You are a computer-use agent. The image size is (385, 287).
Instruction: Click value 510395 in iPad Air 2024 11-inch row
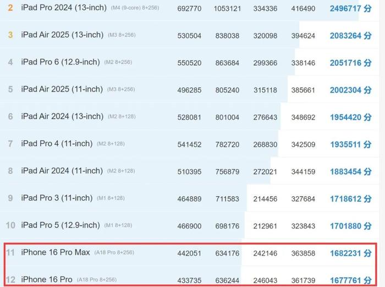(189, 172)
